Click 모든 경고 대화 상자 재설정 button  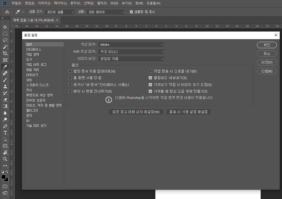point(136,112)
